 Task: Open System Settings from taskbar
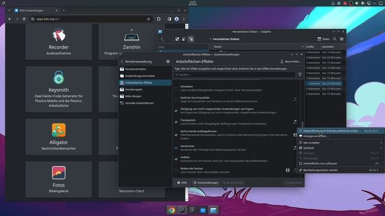pyautogui.click(x=182, y=210)
